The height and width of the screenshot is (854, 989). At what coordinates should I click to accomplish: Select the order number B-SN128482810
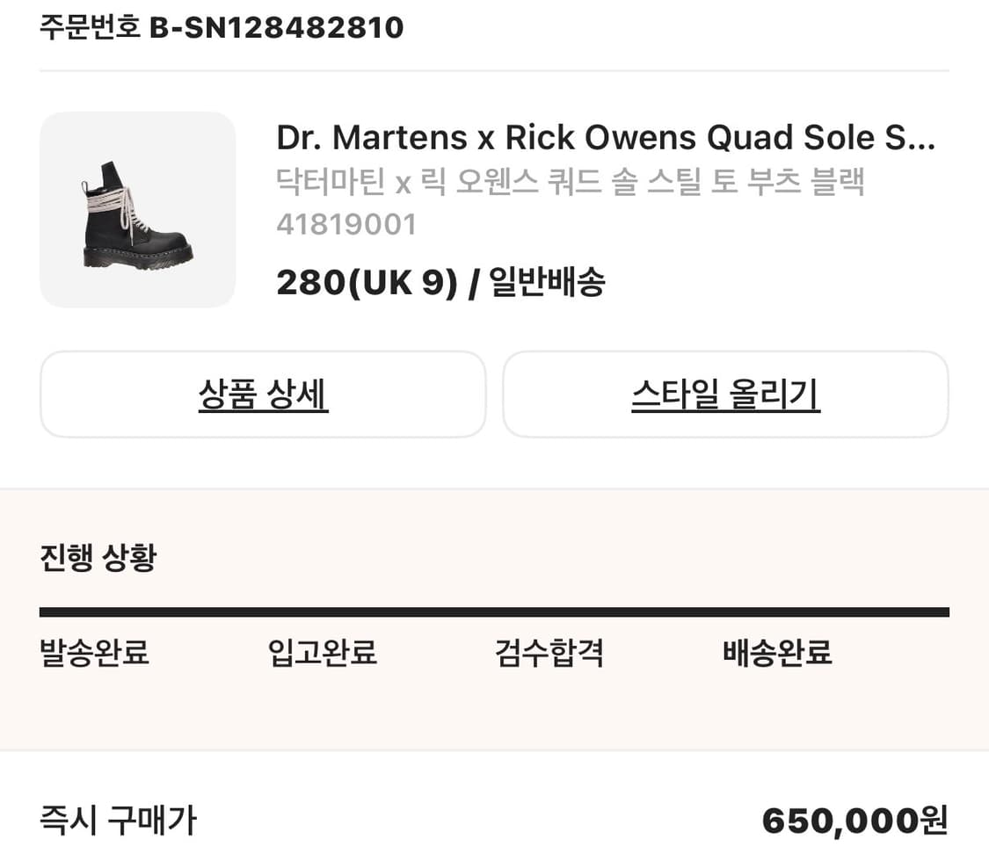tap(278, 26)
